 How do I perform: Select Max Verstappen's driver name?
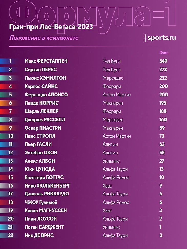tap(46, 61)
